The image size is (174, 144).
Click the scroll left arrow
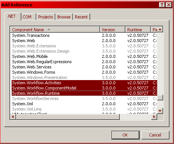pos(13,117)
